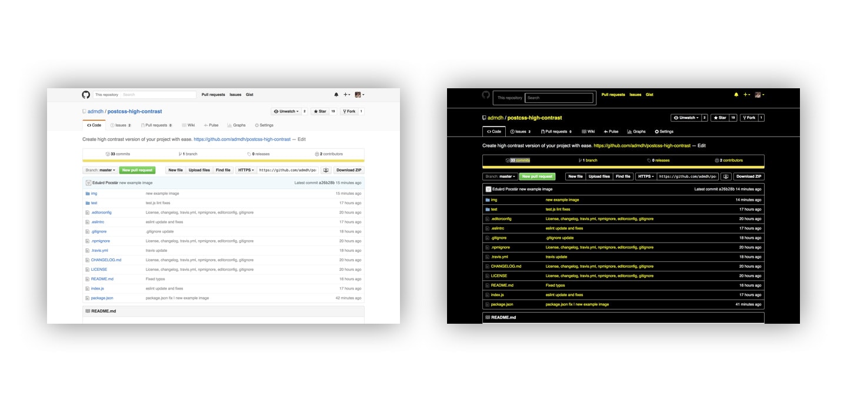Open the Graphs tab in the dark screenshot
This screenshot has height=412, width=847.
pos(636,132)
